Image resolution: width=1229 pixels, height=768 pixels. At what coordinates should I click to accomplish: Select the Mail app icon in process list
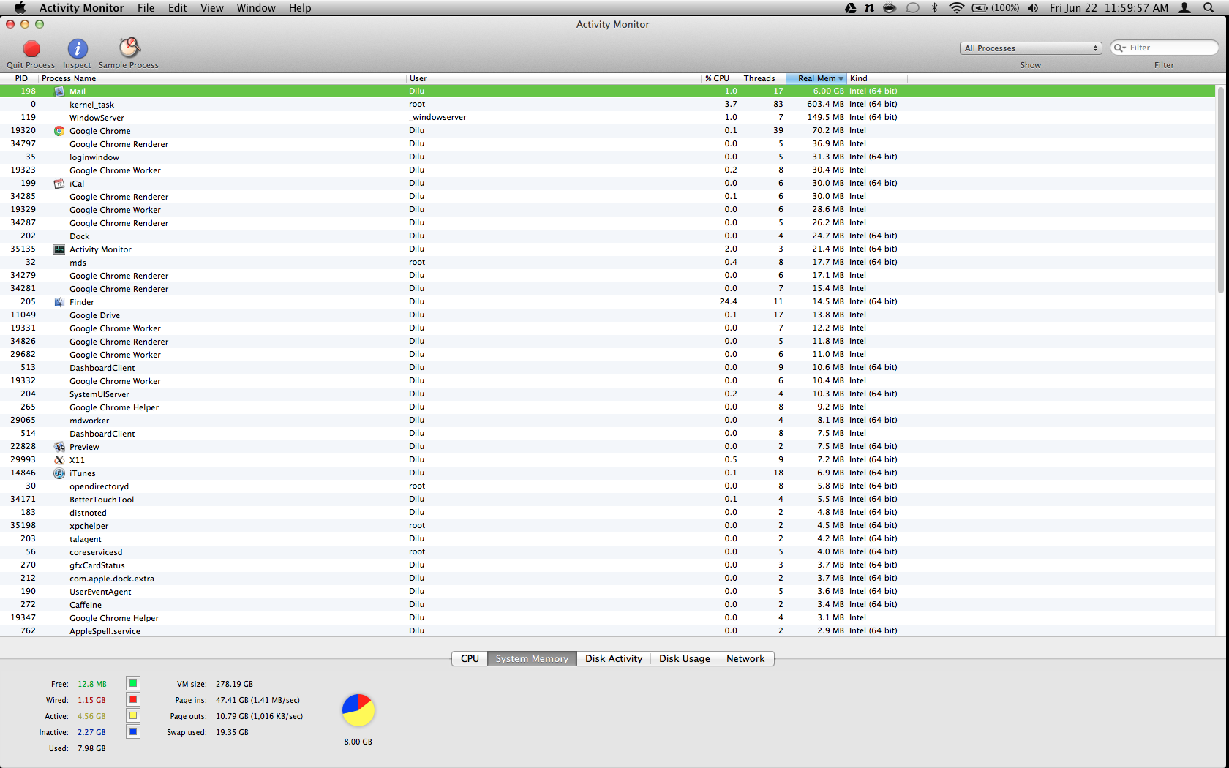pyautogui.click(x=59, y=91)
